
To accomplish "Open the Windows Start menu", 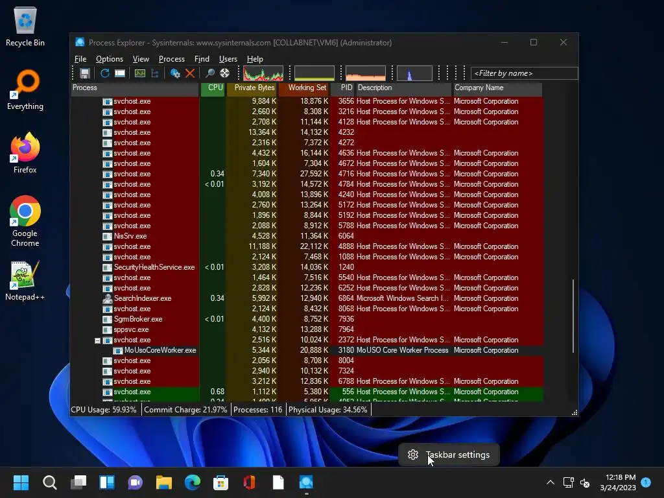I will point(21,482).
